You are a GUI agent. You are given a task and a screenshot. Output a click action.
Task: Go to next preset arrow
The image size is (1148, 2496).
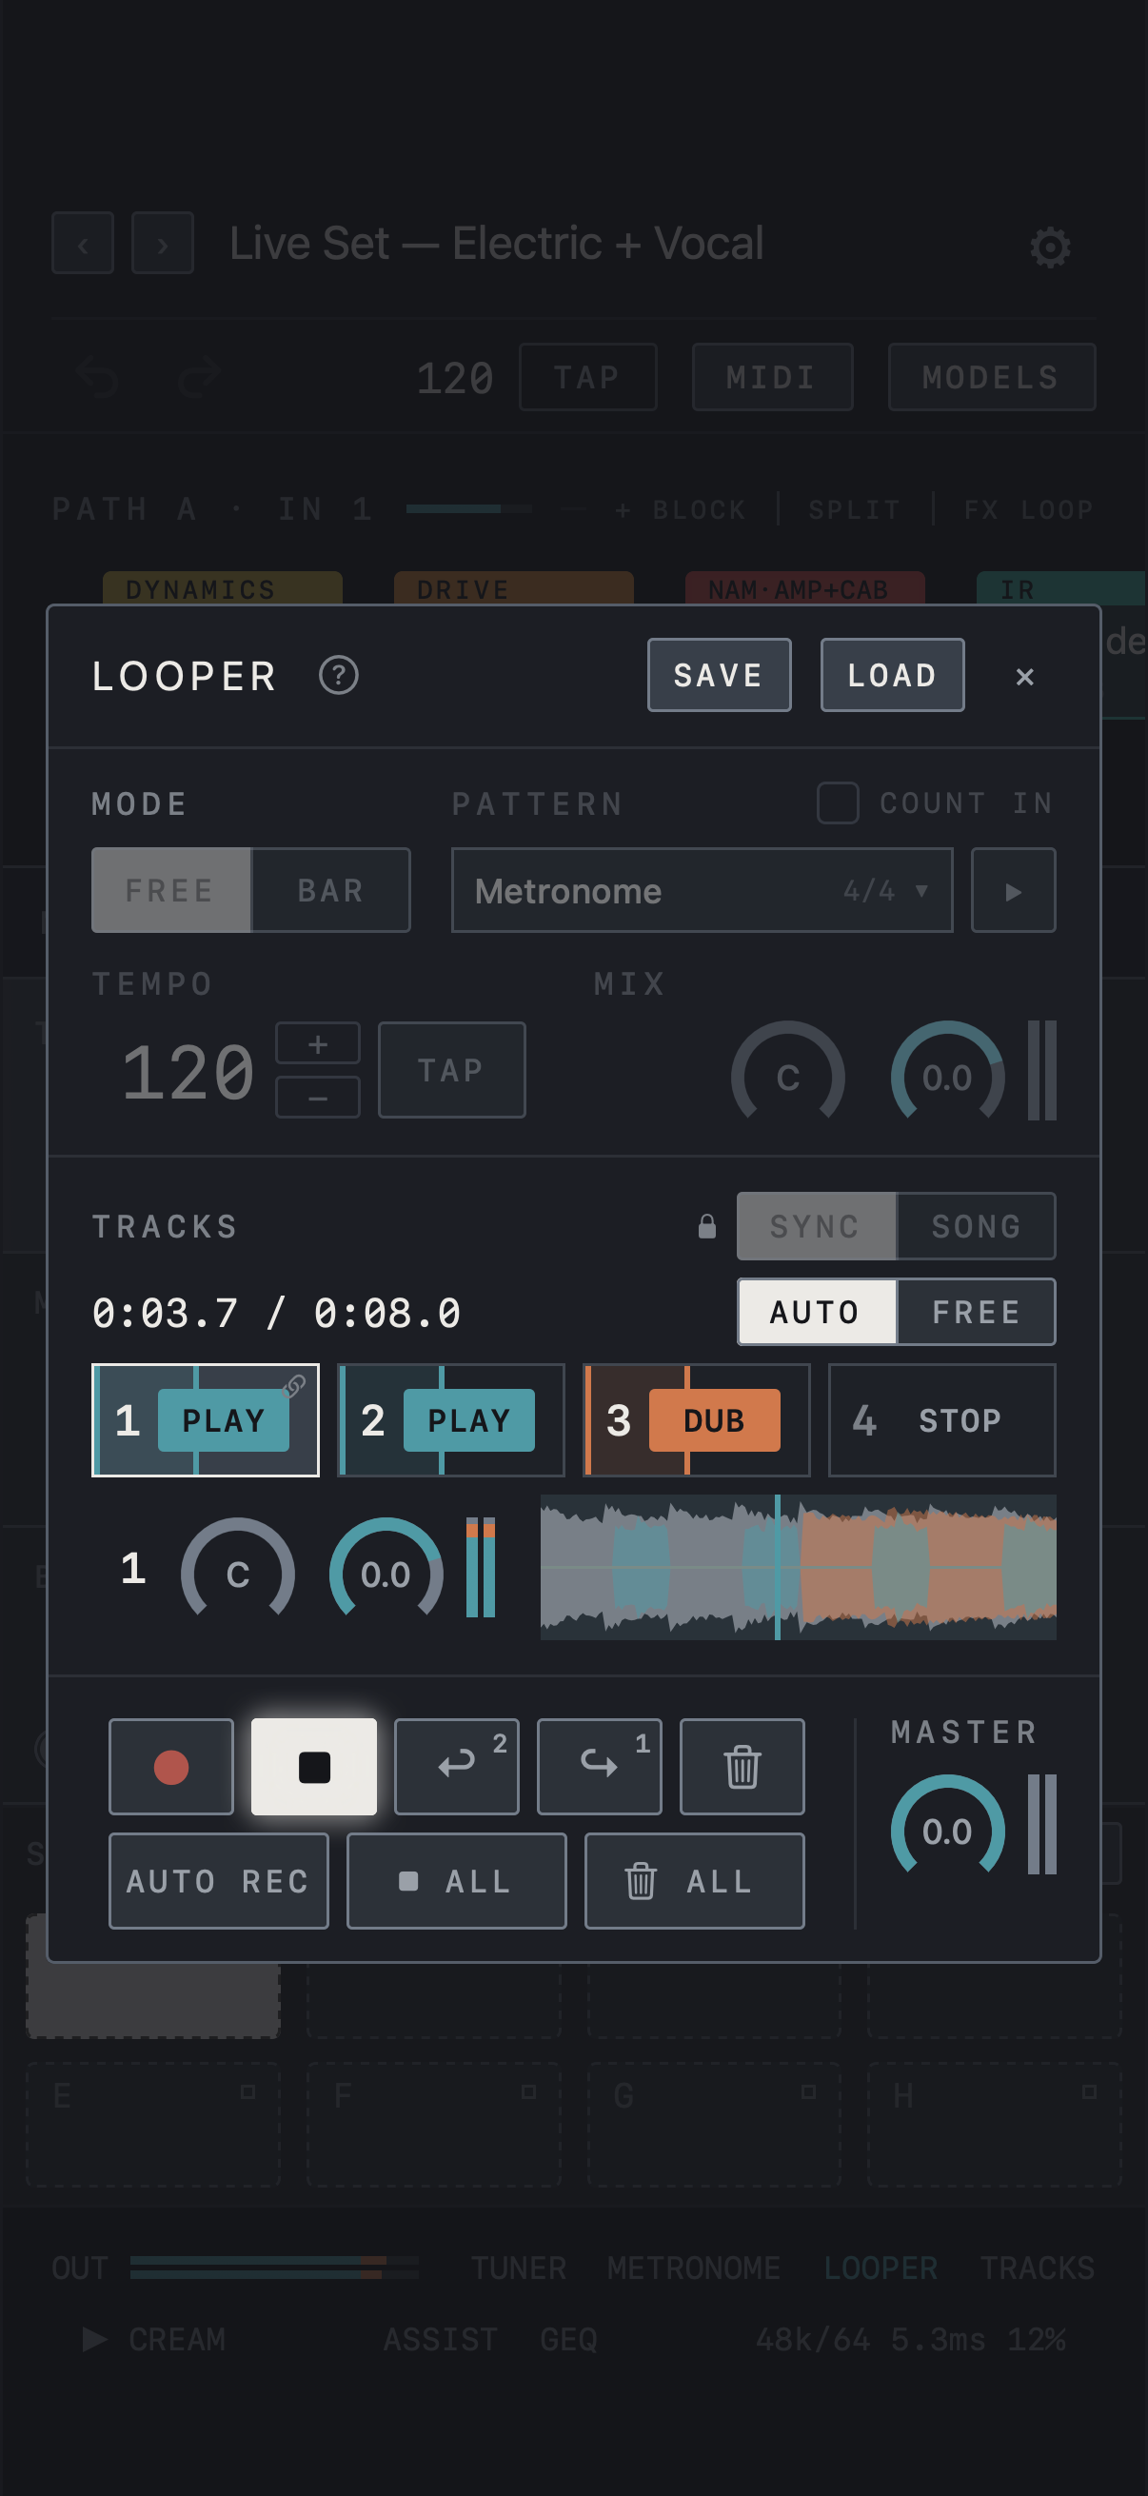coord(163,243)
